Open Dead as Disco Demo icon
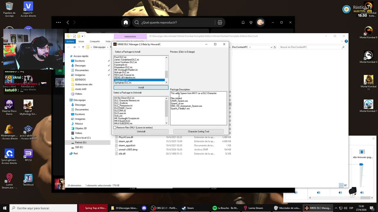 point(9,107)
